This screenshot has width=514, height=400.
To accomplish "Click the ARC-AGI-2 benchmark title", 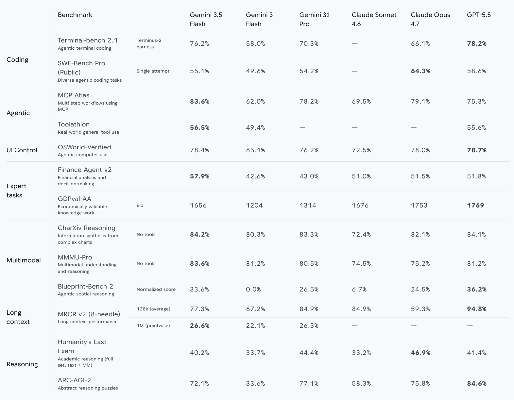I will point(74,380).
